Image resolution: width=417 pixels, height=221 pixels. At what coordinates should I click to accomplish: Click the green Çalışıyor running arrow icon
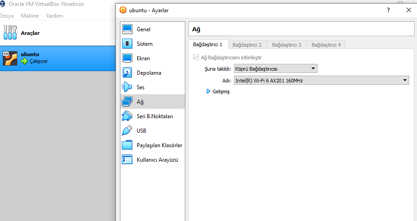[25, 62]
